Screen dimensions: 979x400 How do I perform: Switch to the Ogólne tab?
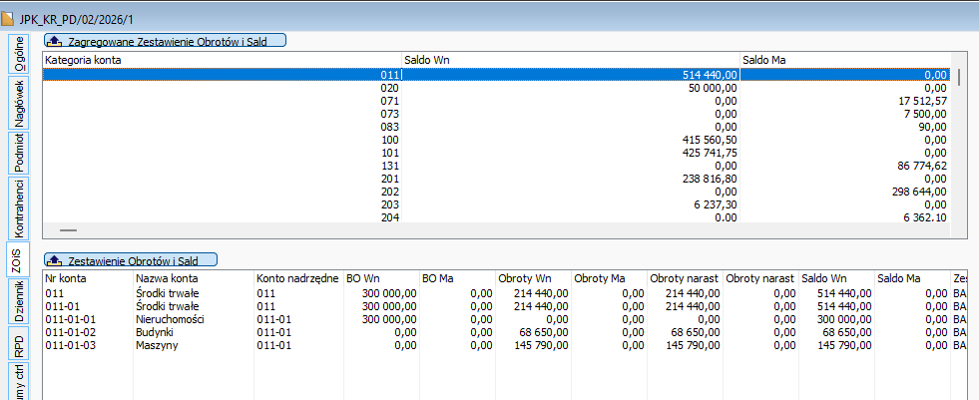(x=19, y=57)
